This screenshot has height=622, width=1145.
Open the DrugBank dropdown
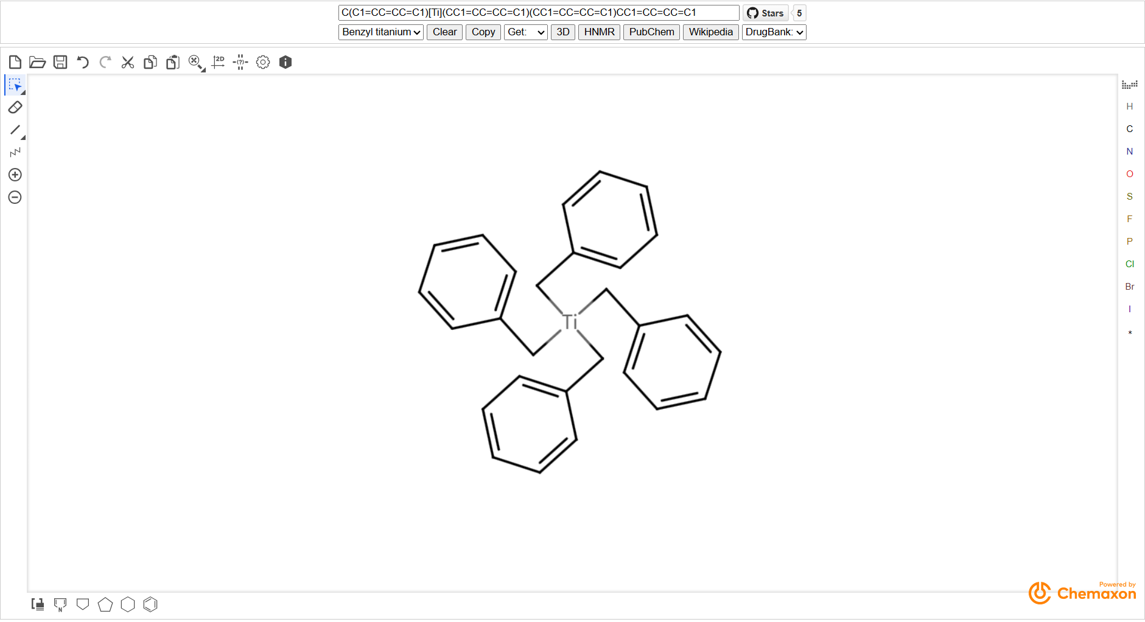click(774, 32)
